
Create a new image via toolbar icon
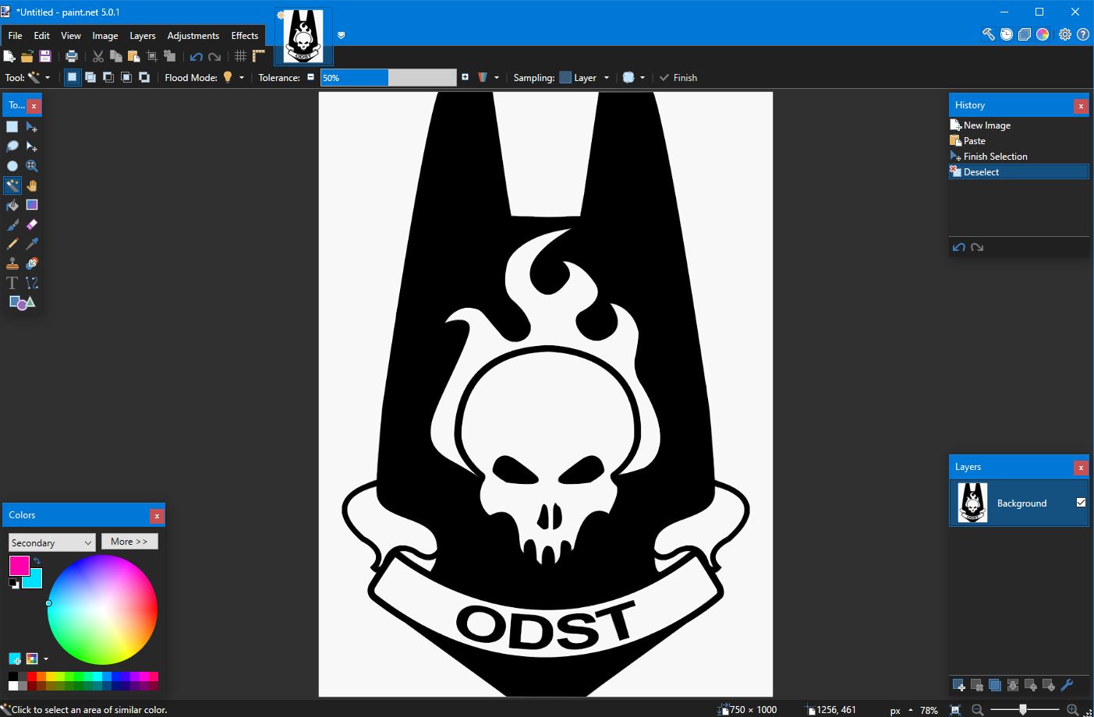(x=9, y=56)
